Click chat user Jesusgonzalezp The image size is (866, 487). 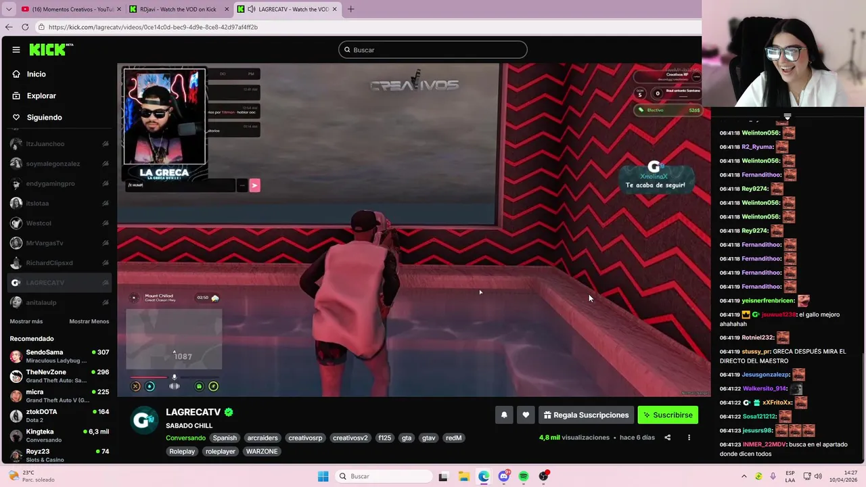point(765,375)
